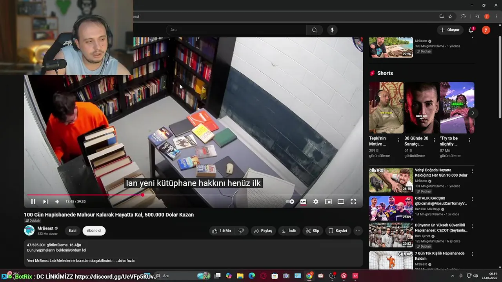
Task: Open Chrome extensions puzzle icon
Action: (463, 16)
